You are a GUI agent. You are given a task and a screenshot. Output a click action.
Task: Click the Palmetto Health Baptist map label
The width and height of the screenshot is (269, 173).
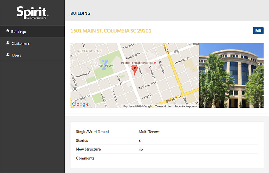(x=137, y=63)
